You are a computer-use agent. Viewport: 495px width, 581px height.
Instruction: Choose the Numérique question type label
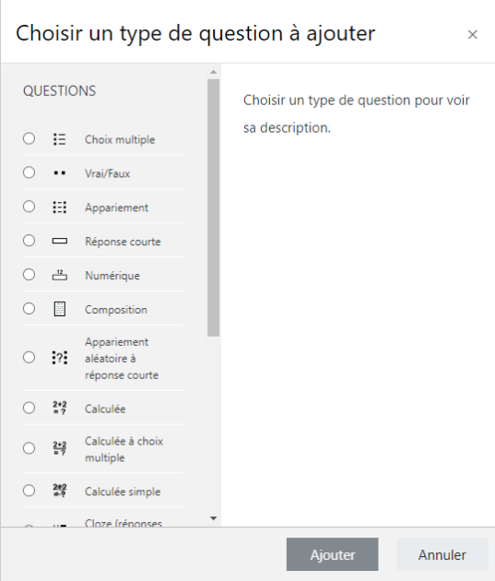(112, 276)
